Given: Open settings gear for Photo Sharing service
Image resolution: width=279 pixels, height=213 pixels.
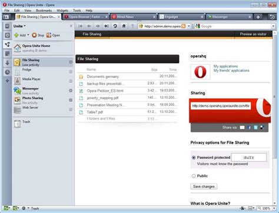Looking at the screenshot, I should 71,100.
